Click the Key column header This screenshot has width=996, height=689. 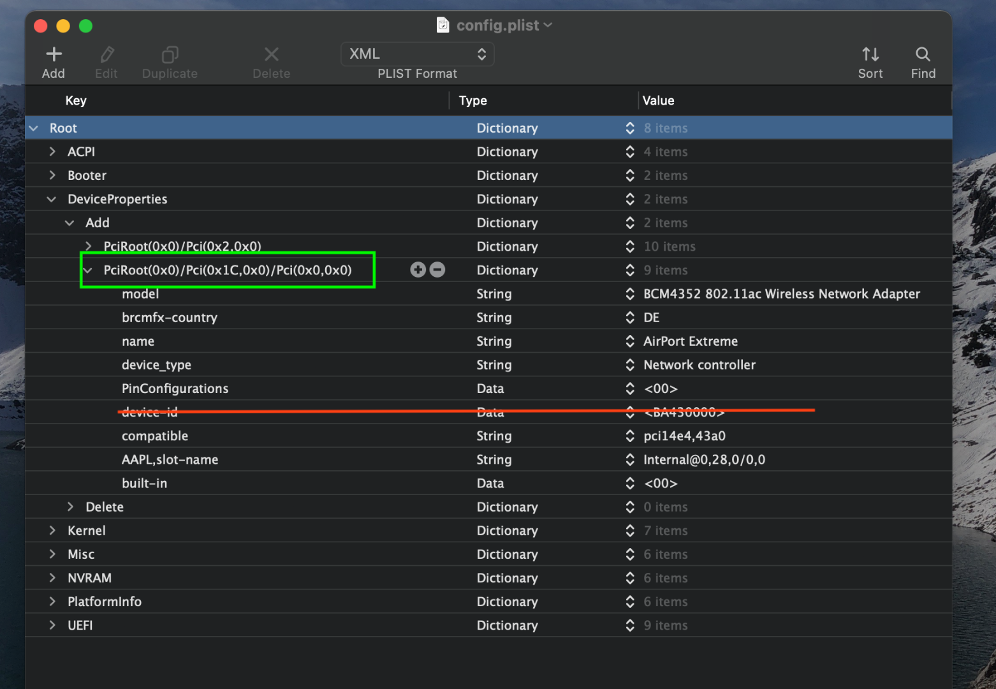tap(76, 101)
